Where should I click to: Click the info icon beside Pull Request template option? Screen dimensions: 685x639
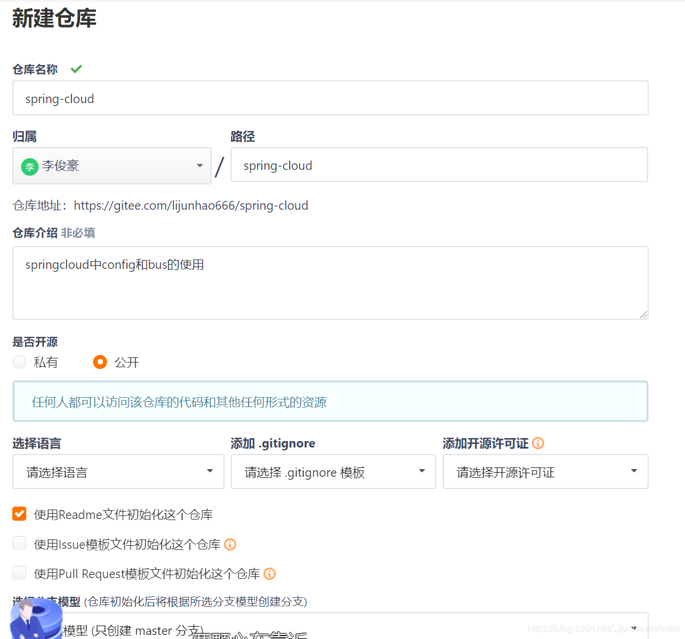coord(270,573)
